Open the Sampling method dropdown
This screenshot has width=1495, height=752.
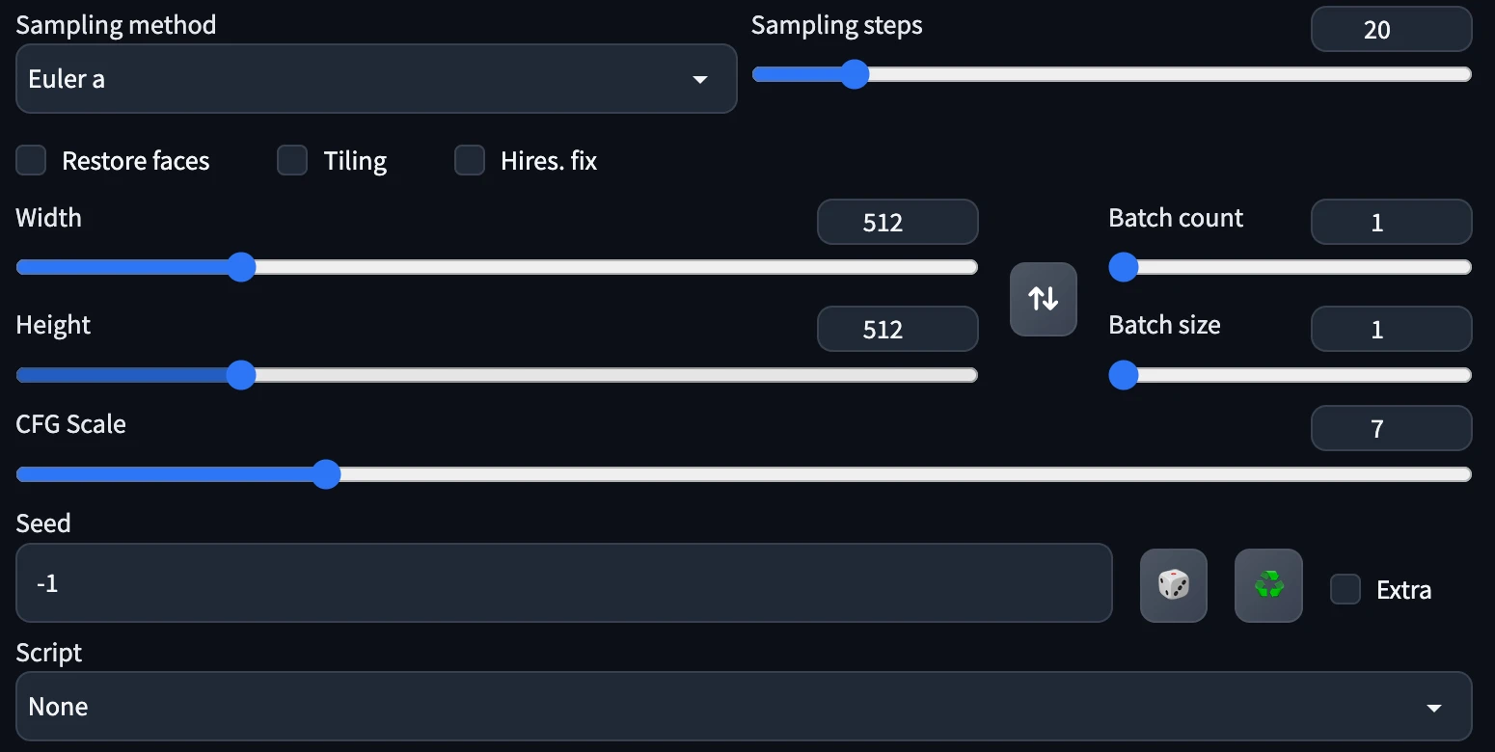[x=376, y=79]
